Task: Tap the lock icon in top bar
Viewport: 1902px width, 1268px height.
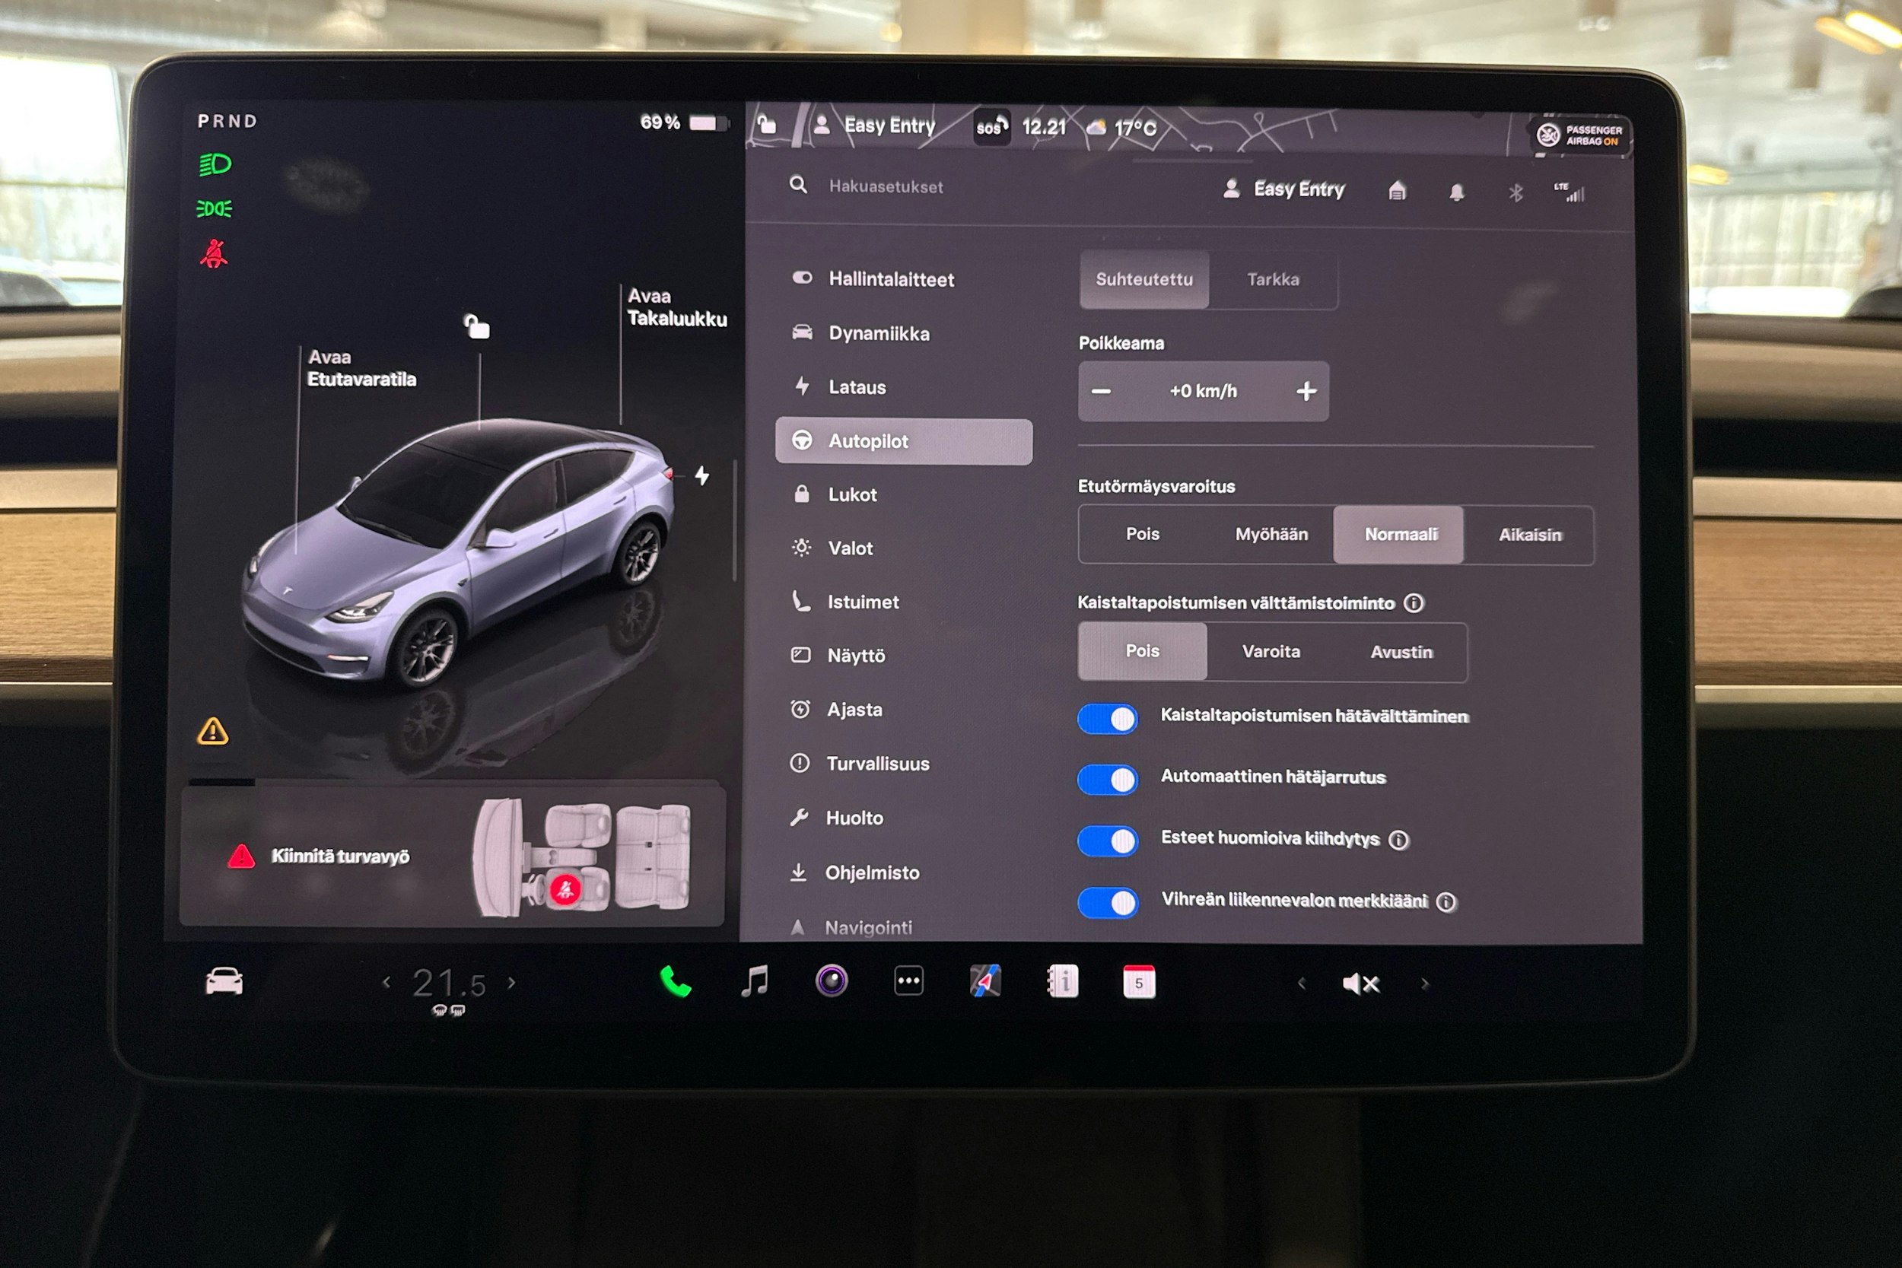Action: point(766,125)
